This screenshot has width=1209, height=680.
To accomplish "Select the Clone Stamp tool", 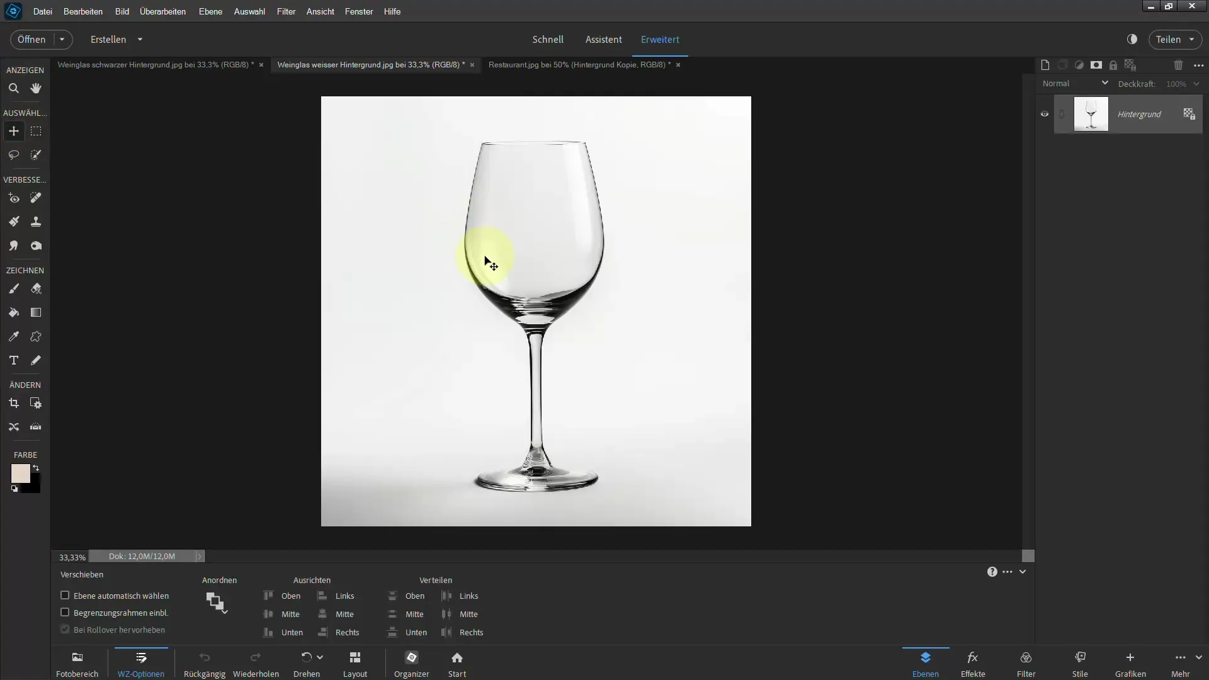I will [36, 222].
